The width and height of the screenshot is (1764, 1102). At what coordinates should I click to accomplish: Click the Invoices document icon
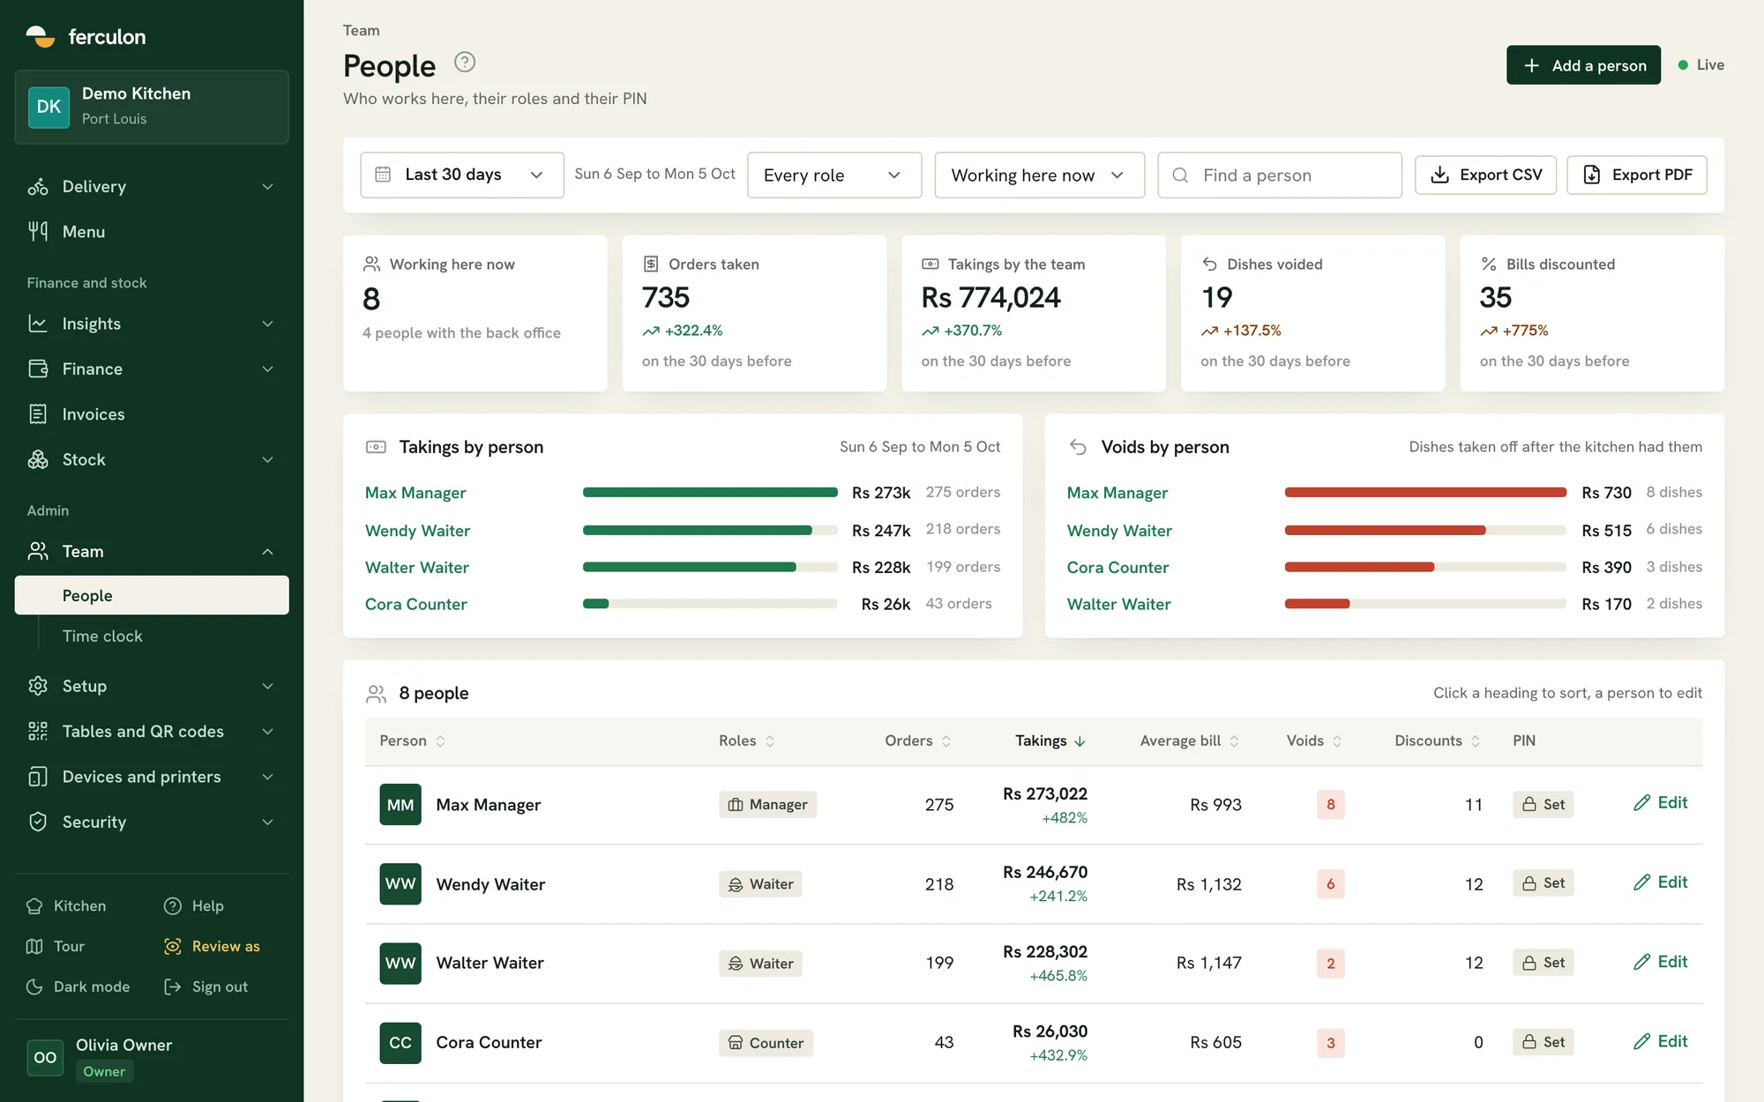(38, 414)
